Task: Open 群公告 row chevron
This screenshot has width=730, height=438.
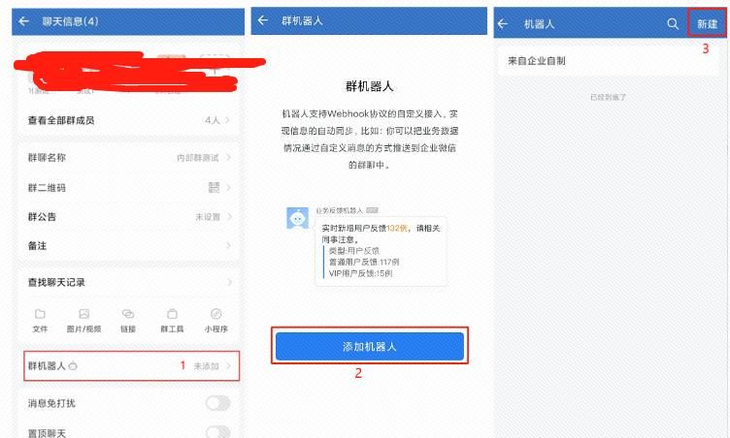Action: [228, 217]
